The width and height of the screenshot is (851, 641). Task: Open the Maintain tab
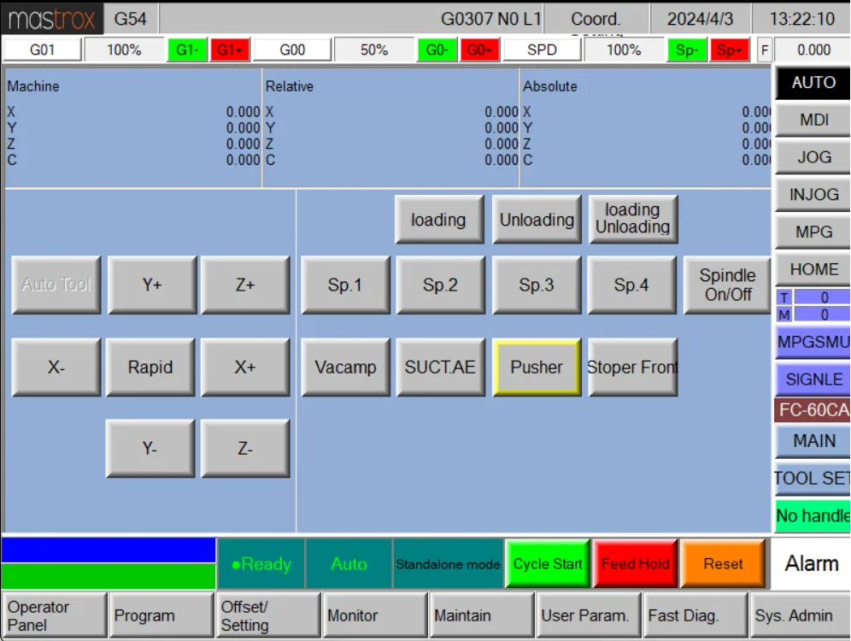click(x=482, y=615)
